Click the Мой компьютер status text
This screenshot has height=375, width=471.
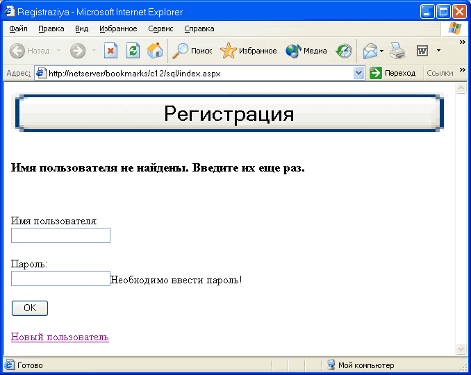[366, 365]
